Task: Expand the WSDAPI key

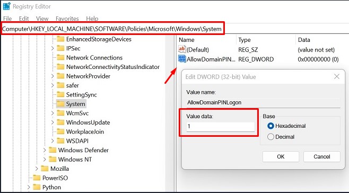Action: 53,141
